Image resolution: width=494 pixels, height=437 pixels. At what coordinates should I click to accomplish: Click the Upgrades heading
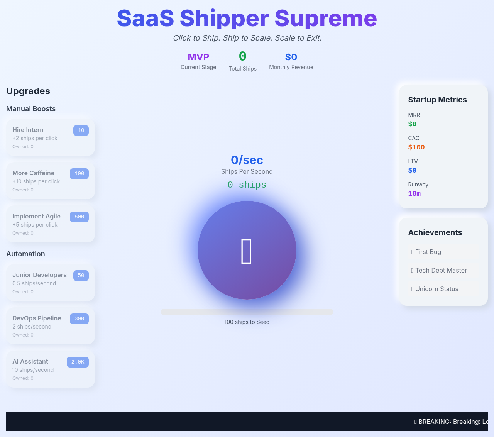coord(28,91)
